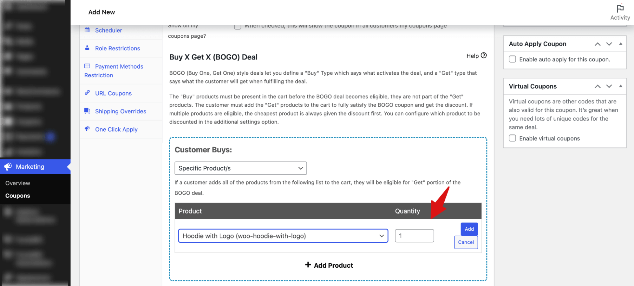The height and width of the screenshot is (286, 634).
Task: Go to Overview under Marketing
Action: (18, 183)
